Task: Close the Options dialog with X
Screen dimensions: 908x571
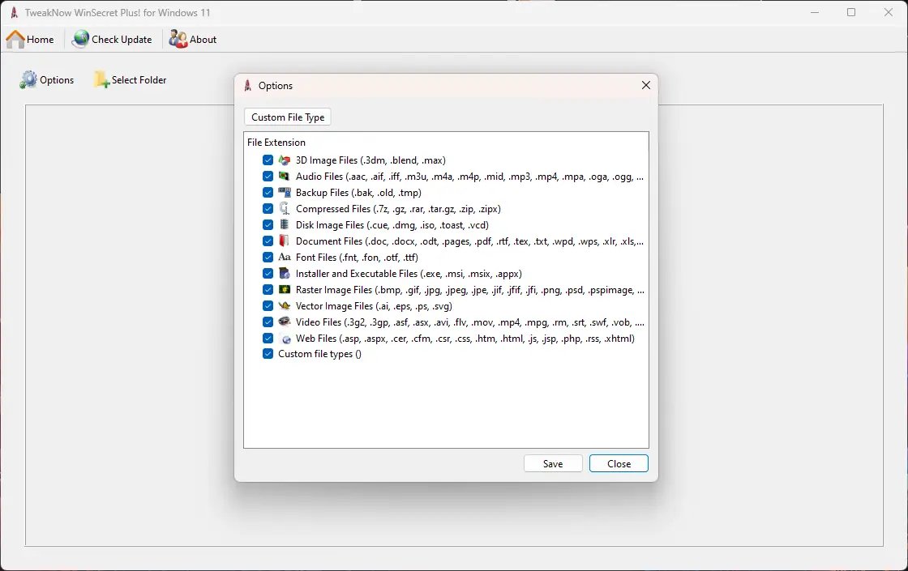Action: coord(646,85)
